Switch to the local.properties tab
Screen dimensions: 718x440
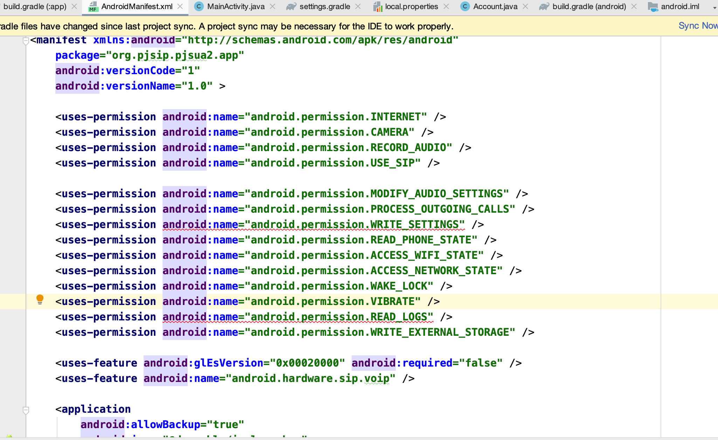pyautogui.click(x=412, y=6)
